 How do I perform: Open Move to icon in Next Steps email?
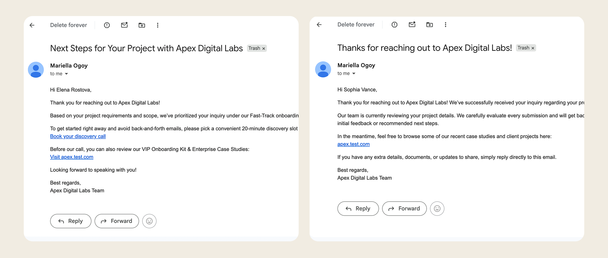click(x=142, y=25)
